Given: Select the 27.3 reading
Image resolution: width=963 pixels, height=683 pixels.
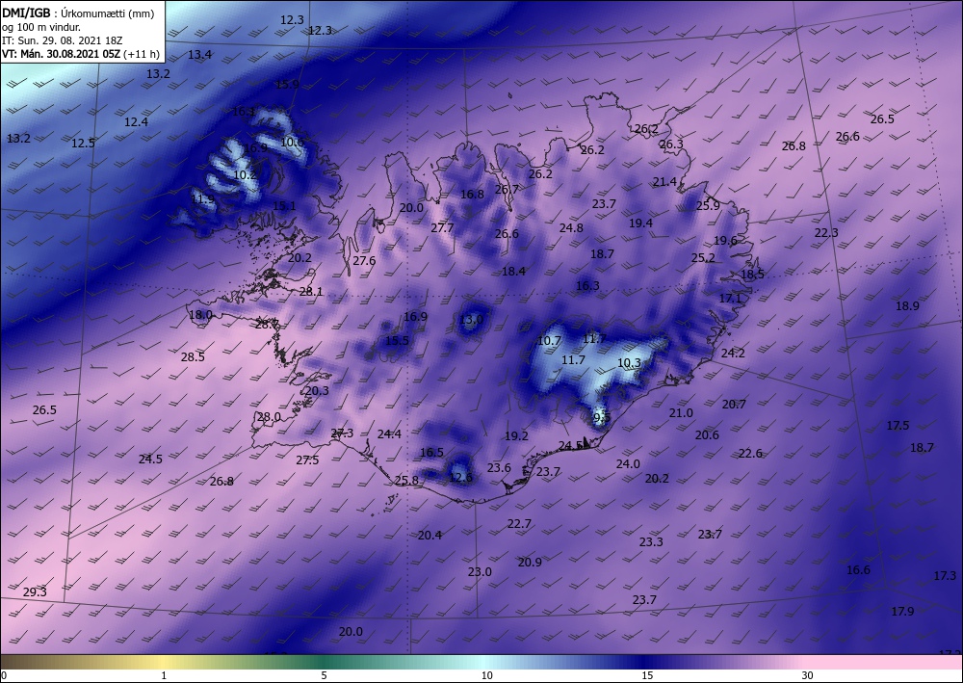Looking at the screenshot, I should point(342,433).
